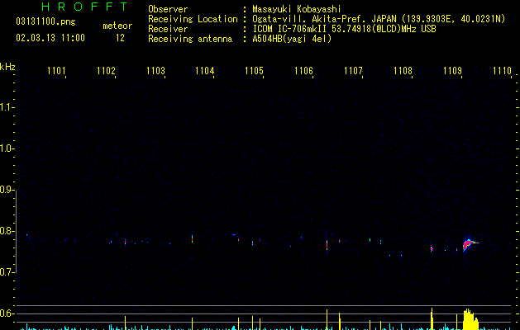Click the 1.0 kHz frequency label
Image resolution: width=520 pixels, height=330 pixels.
click(x=7, y=148)
